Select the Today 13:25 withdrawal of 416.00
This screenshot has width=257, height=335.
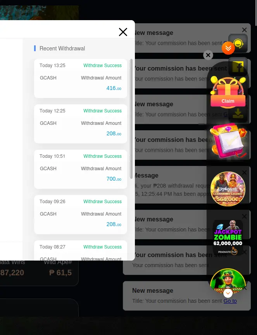pos(81,78)
